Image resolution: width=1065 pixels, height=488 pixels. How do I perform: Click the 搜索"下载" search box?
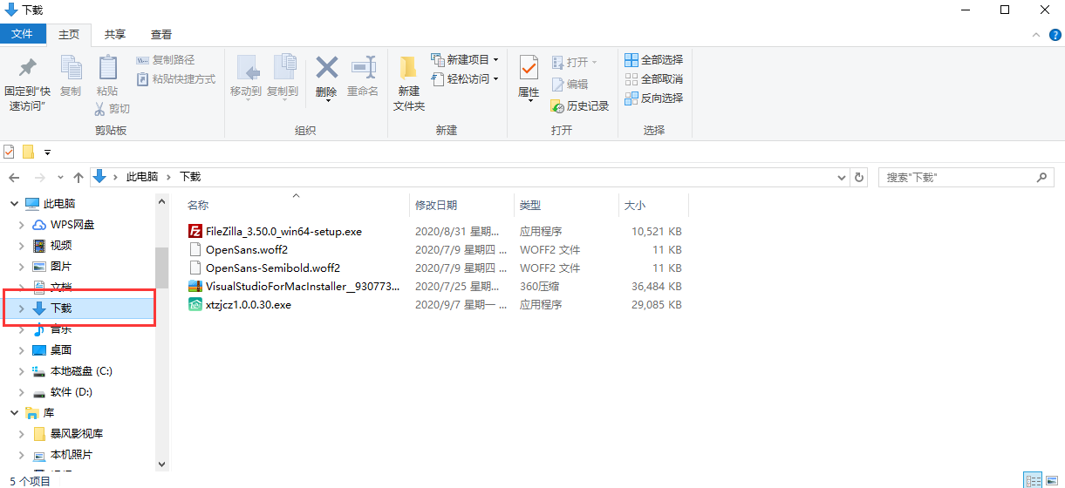[958, 177]
